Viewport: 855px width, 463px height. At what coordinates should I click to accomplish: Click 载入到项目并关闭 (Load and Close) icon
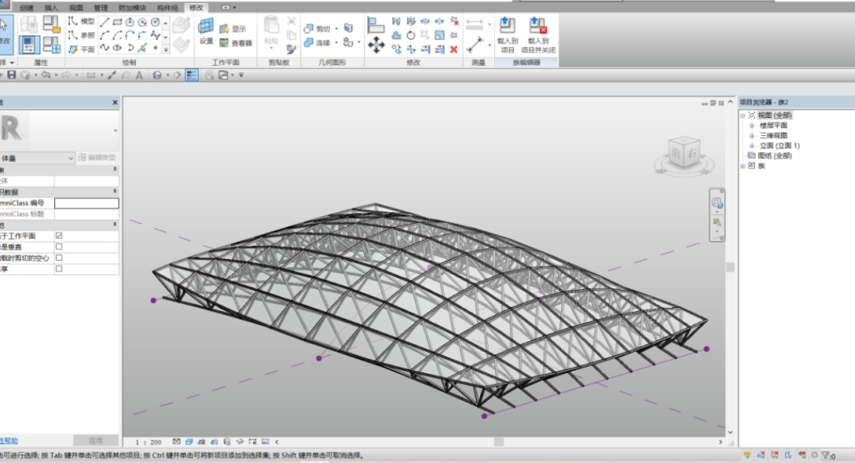(538, 26)
